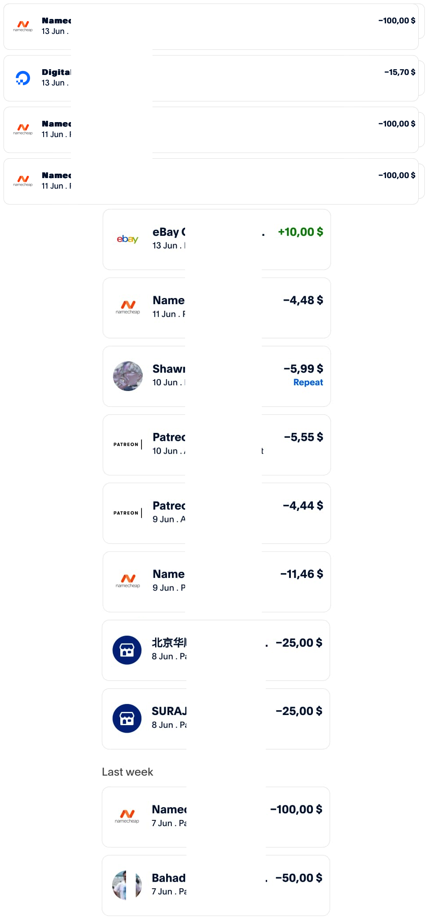Click Namecheap logo on -4,48 $ transaction
This screenshot has height=920, width=431.
(128, 307)
